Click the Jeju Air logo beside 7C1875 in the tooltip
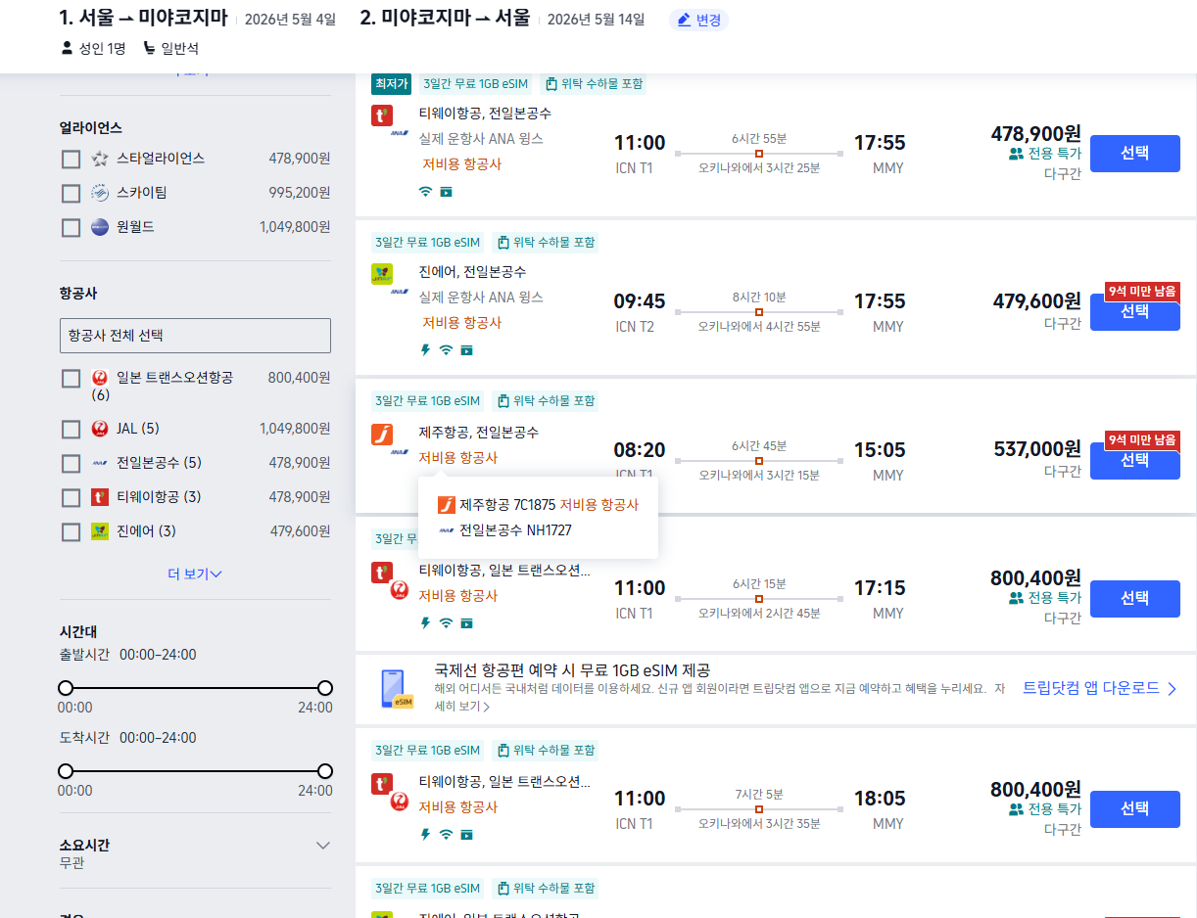The image size is (1197, 918). tap(447, 505)
